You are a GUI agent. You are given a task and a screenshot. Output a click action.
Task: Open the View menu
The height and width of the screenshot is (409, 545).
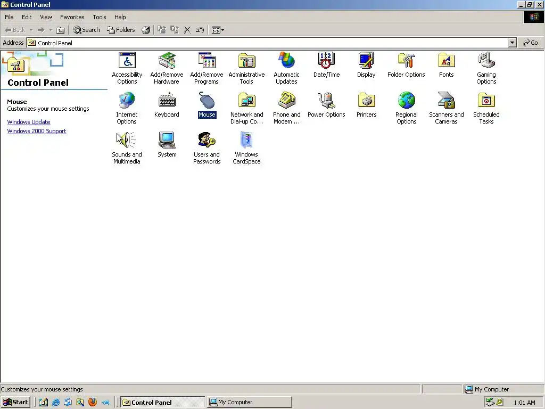[x=46, y=17]
